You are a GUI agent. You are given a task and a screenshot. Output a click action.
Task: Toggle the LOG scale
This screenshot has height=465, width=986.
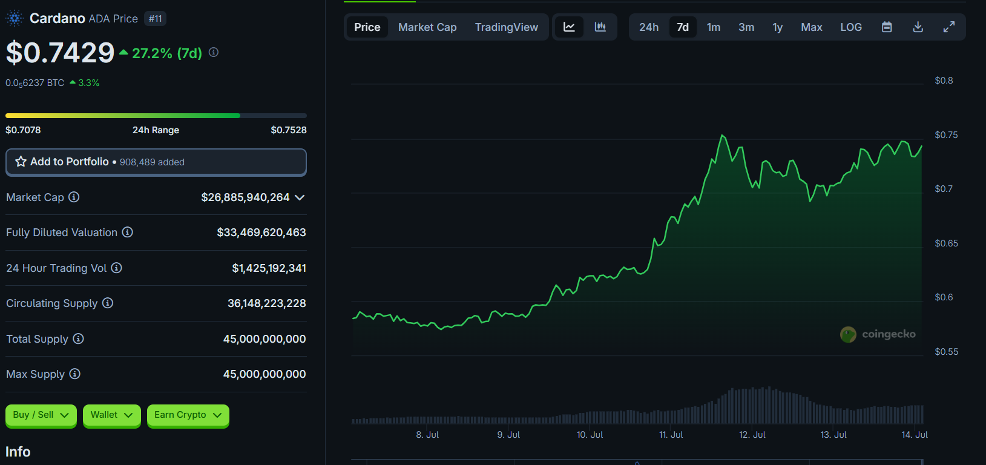click(851, 27)
